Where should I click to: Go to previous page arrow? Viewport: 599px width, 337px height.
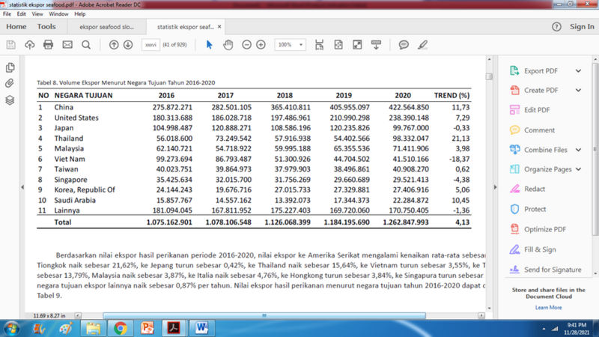[114, 45]
